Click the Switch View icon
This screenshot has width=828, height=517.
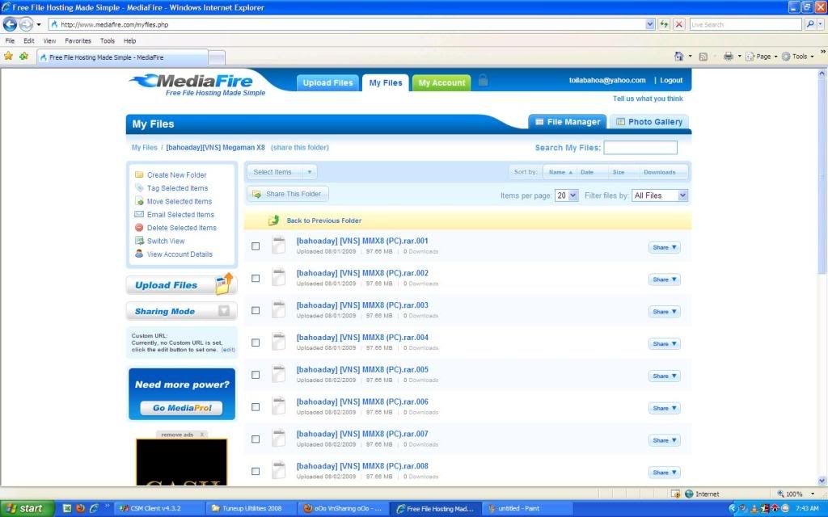point(139,241)
